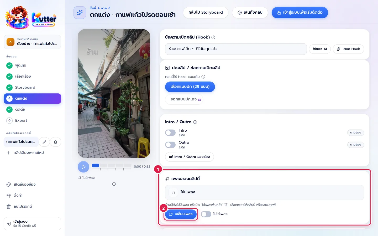Go to the เลือกเรื่อง step

(32, 77)
